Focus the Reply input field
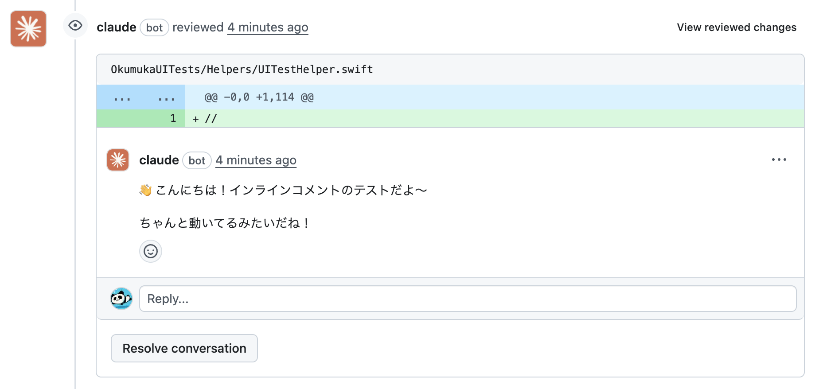 468,299
